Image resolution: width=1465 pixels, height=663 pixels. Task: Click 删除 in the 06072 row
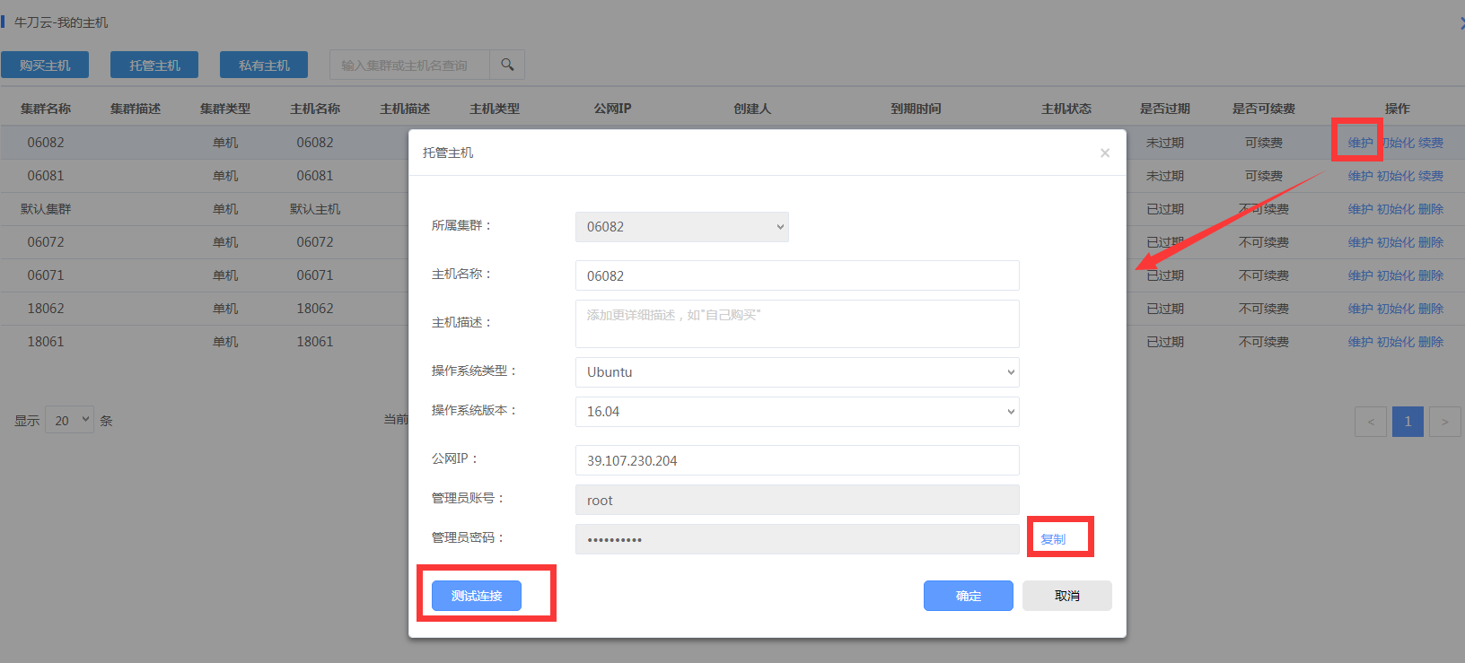1431,242
